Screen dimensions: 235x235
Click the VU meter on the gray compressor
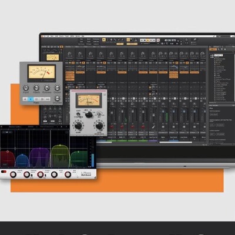[42, 72]
